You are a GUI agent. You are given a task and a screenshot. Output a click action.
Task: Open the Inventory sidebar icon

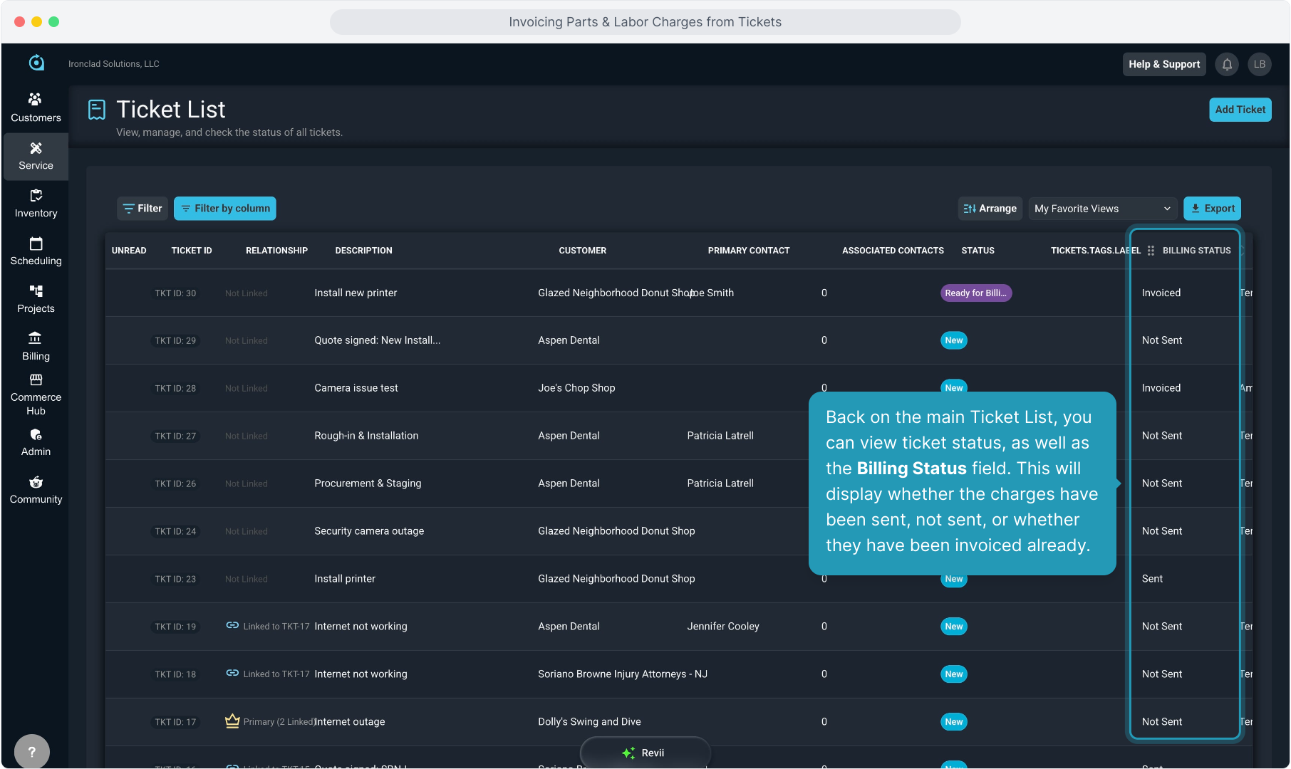pos(36,196)
